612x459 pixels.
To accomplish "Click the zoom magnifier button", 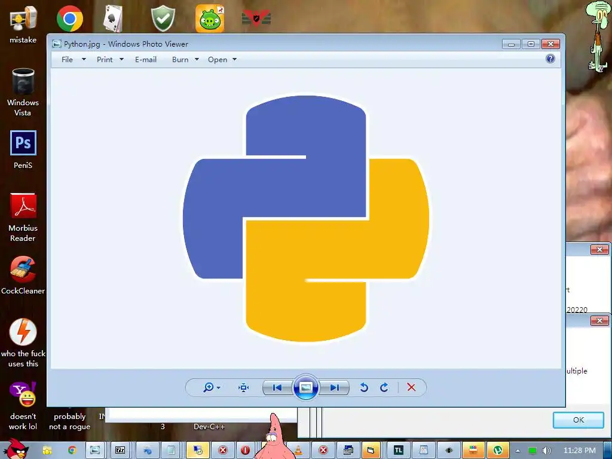I will click(x=209, y=387).
